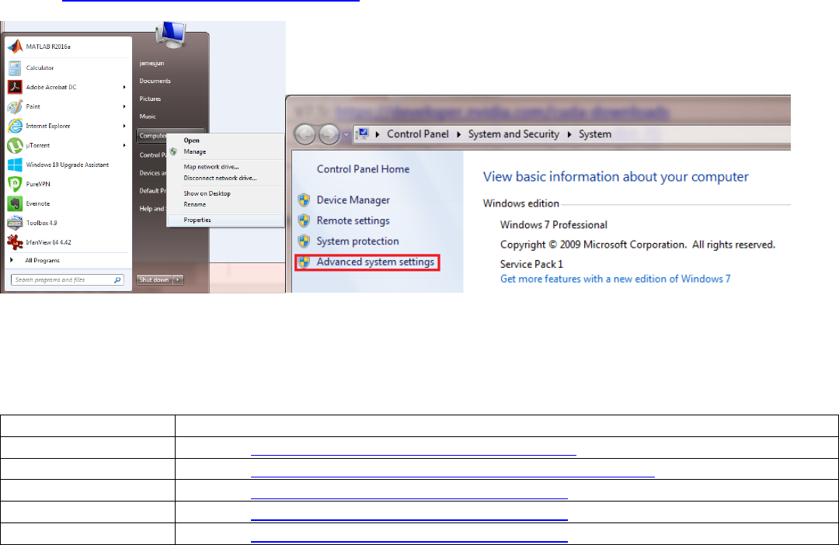Click Service Pack 1 text
Screen dimensions: 839x545
[531, 264]
